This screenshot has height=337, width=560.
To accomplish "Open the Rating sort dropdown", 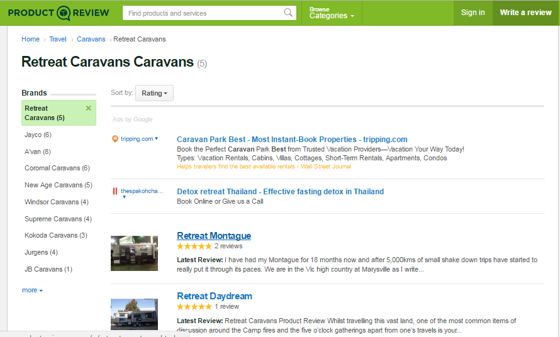I will tap(154, 93).
